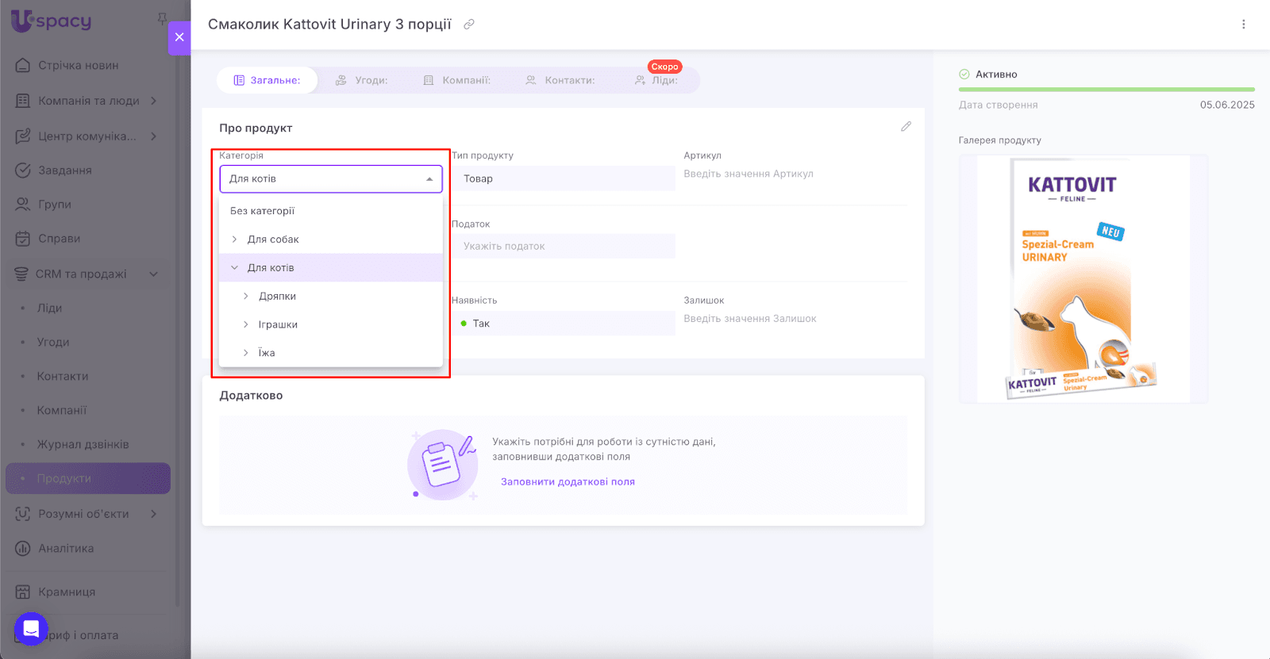Close the Категорія dropdown arrow

point(429,179)
